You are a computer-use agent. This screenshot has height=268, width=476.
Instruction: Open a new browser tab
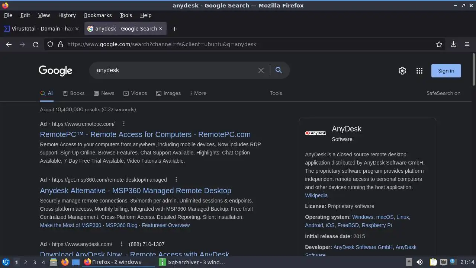point(174,29)
